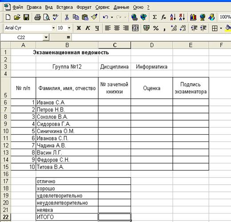Click the equals sign formula button
Viewport: 231px width, 222px height.
(68, 37)
